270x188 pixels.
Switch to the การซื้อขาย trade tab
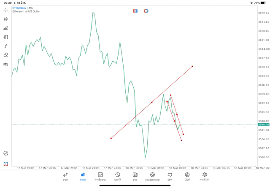100,177
